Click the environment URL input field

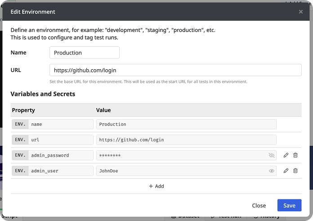[x=175, y=70]
